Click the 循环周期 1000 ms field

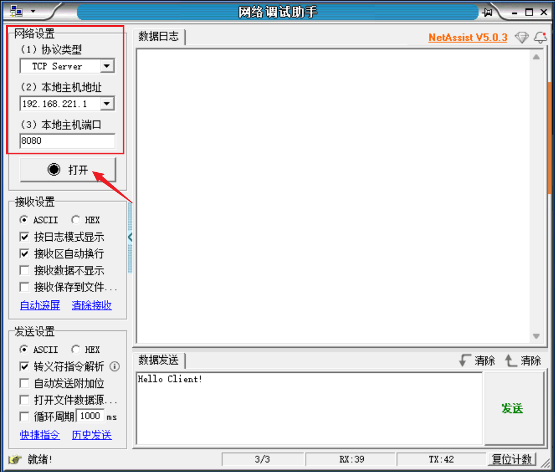point(90,416)
